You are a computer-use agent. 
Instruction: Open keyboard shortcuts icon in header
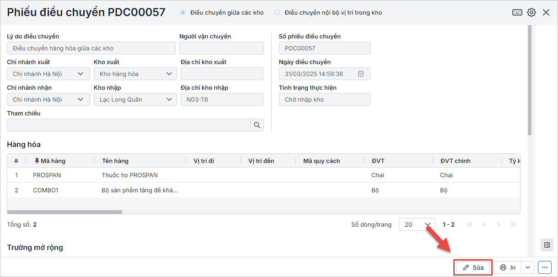coord(517,12)
